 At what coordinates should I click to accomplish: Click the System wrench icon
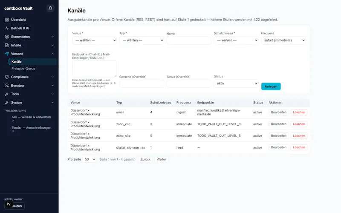pyautogui.click(x=7, y=103)
